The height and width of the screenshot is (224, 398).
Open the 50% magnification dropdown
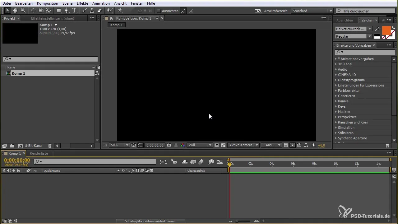[x=119, y=145]
